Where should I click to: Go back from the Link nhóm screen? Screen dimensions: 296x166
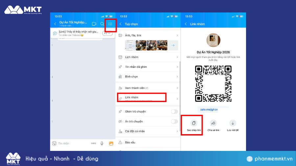(x=186, y=24)
